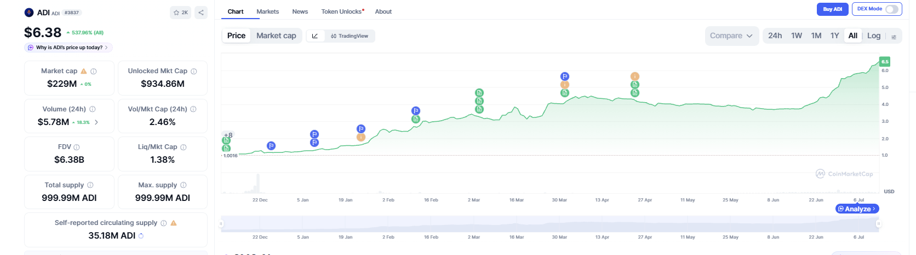This screenshot has width=916, height=255.
Task: Click the loading circle next to 35.18M ADI
Action: tap(141, 236)
